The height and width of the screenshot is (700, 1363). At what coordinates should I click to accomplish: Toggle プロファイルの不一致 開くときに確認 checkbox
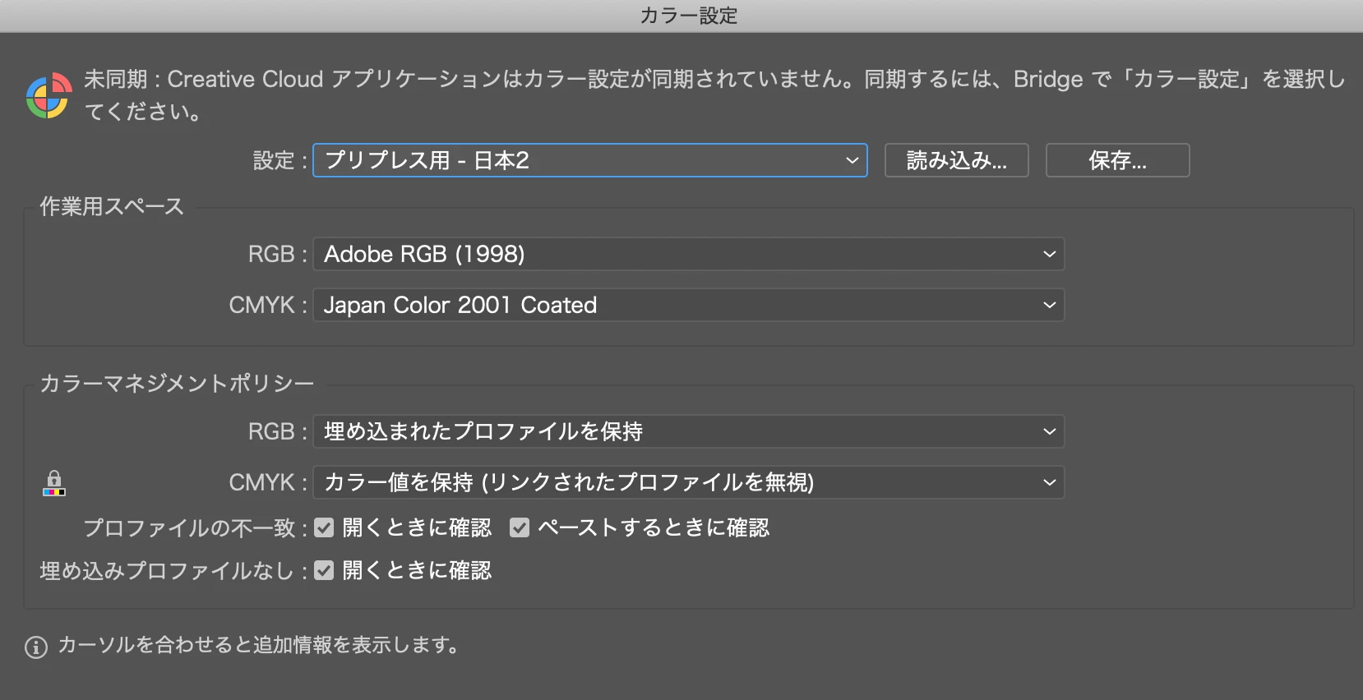coord(325,527)
